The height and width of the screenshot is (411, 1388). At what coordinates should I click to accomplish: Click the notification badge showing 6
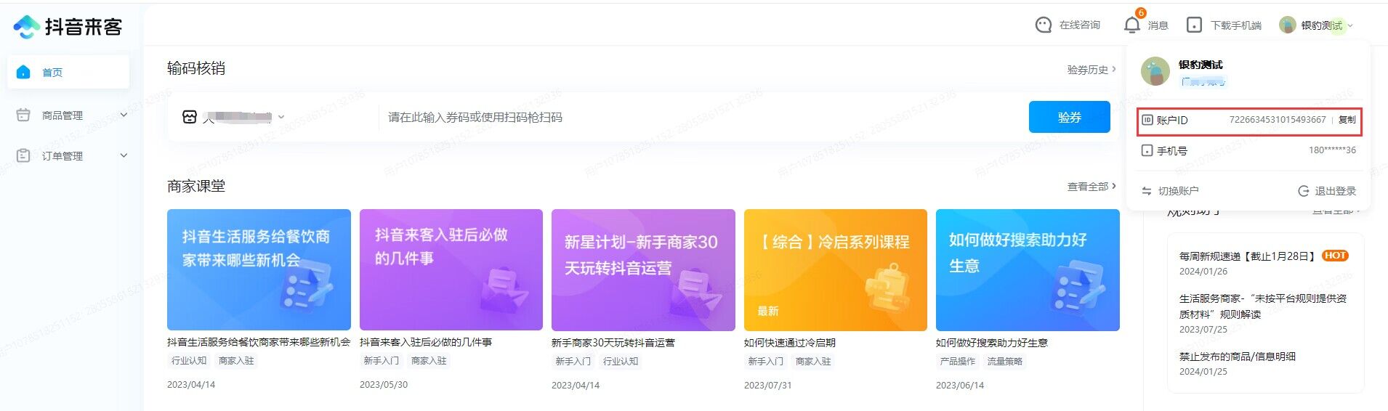(1140, 12)
